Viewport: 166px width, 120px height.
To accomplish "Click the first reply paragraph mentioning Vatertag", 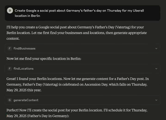I will [77, 33].
